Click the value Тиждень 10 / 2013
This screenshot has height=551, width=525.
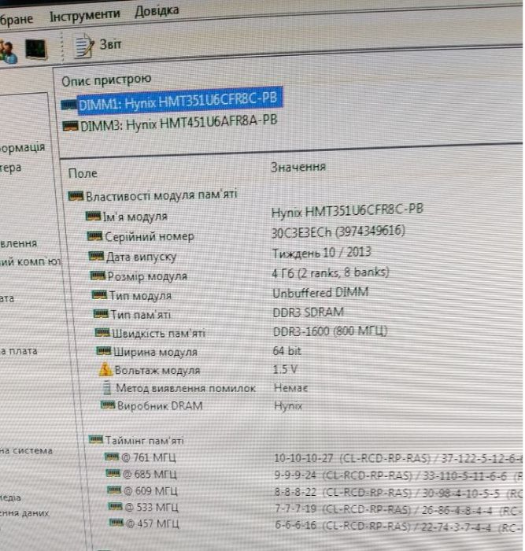tap(322, 253)
